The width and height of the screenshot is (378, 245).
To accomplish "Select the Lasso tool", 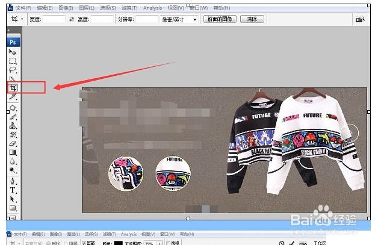I will coord(12,70).
